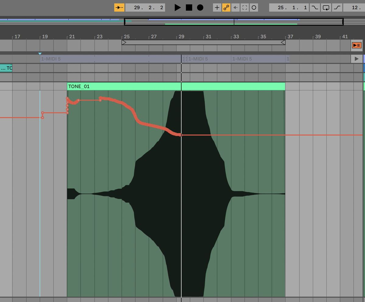The height and width of the screenshot is (302, 365).
Task: Click the arrangement position field 29.2.2
Action: (x=145, y=8)
